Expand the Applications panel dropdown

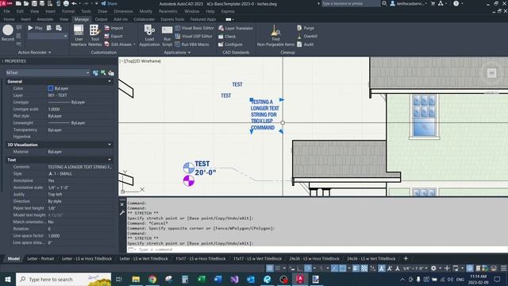tap(177, 52)
